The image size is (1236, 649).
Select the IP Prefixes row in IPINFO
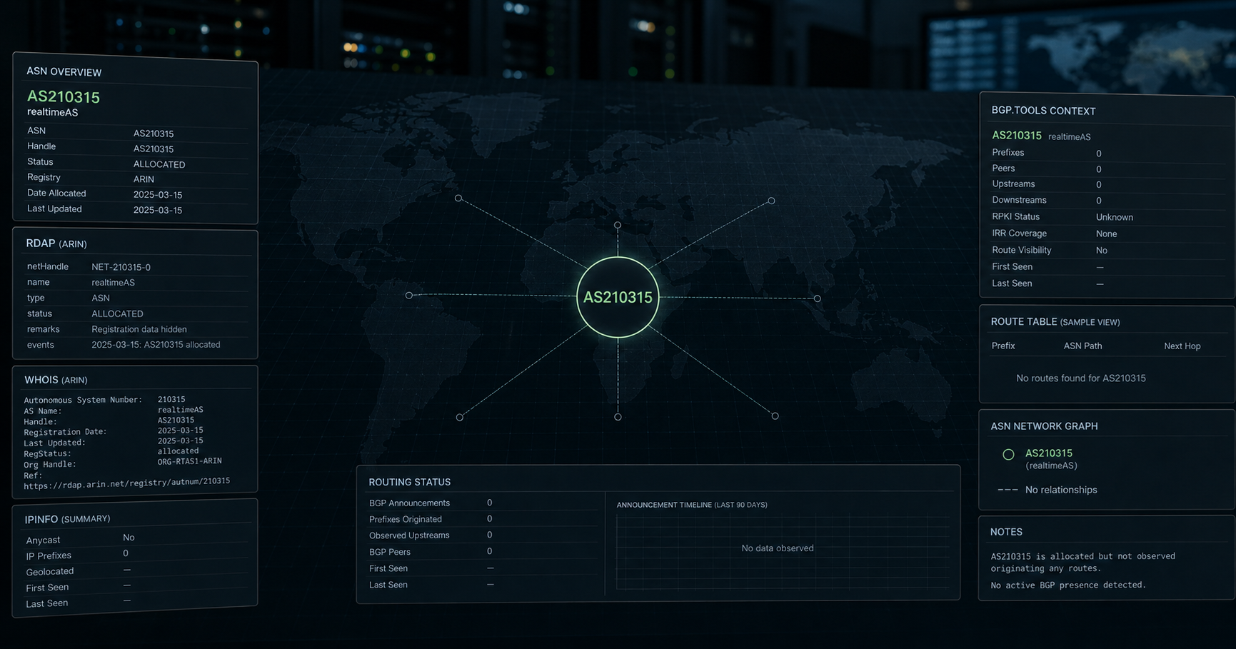tap(136, 555)
